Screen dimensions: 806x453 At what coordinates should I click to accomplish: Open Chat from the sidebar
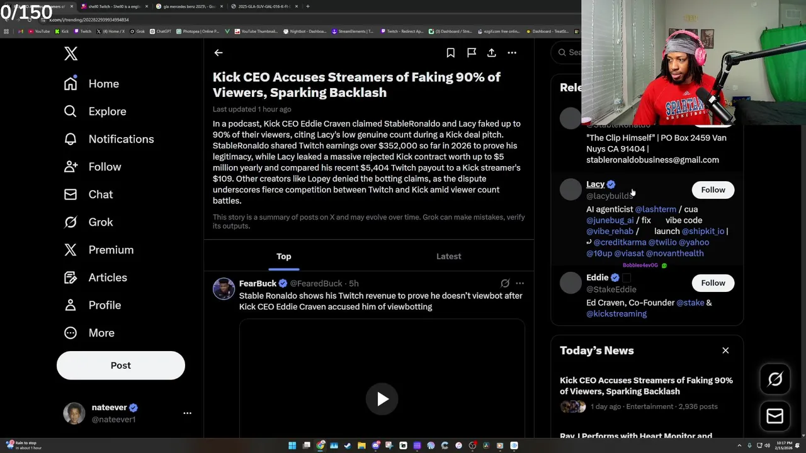click(x=88, y=194)
